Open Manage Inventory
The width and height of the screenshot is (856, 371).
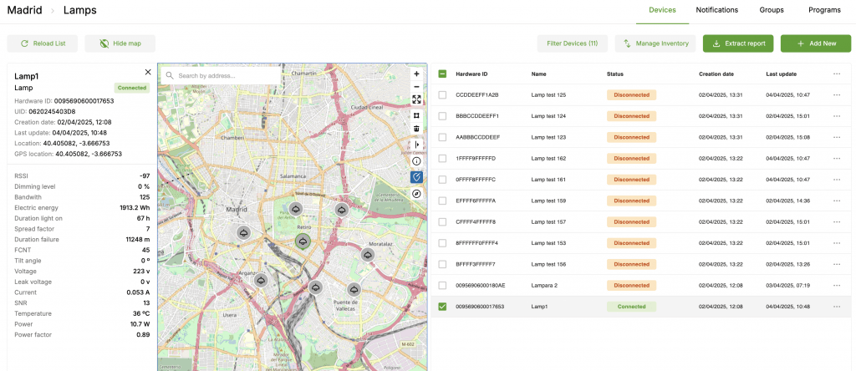(x=655, y=43)
